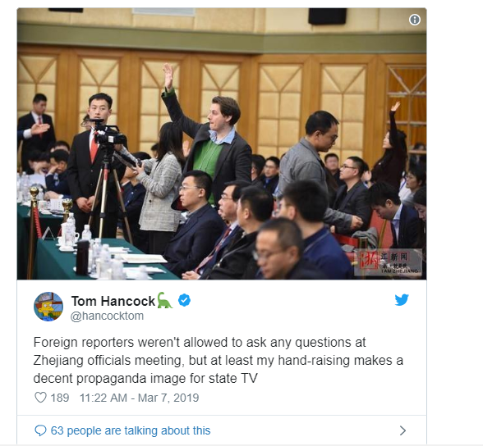Like the tweet via heart icon
This screenshot has height=446, width=483.
point(40,398)
